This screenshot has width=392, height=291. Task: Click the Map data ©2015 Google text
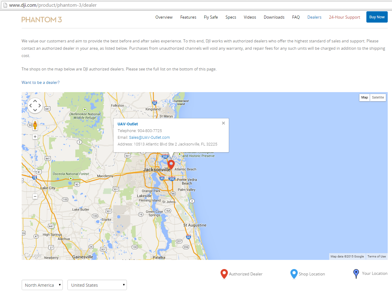tap(347, 257)
